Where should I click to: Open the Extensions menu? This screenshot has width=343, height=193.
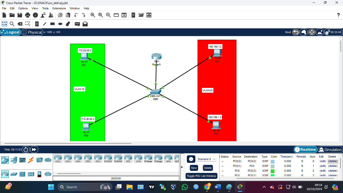(x=59, y=8)
